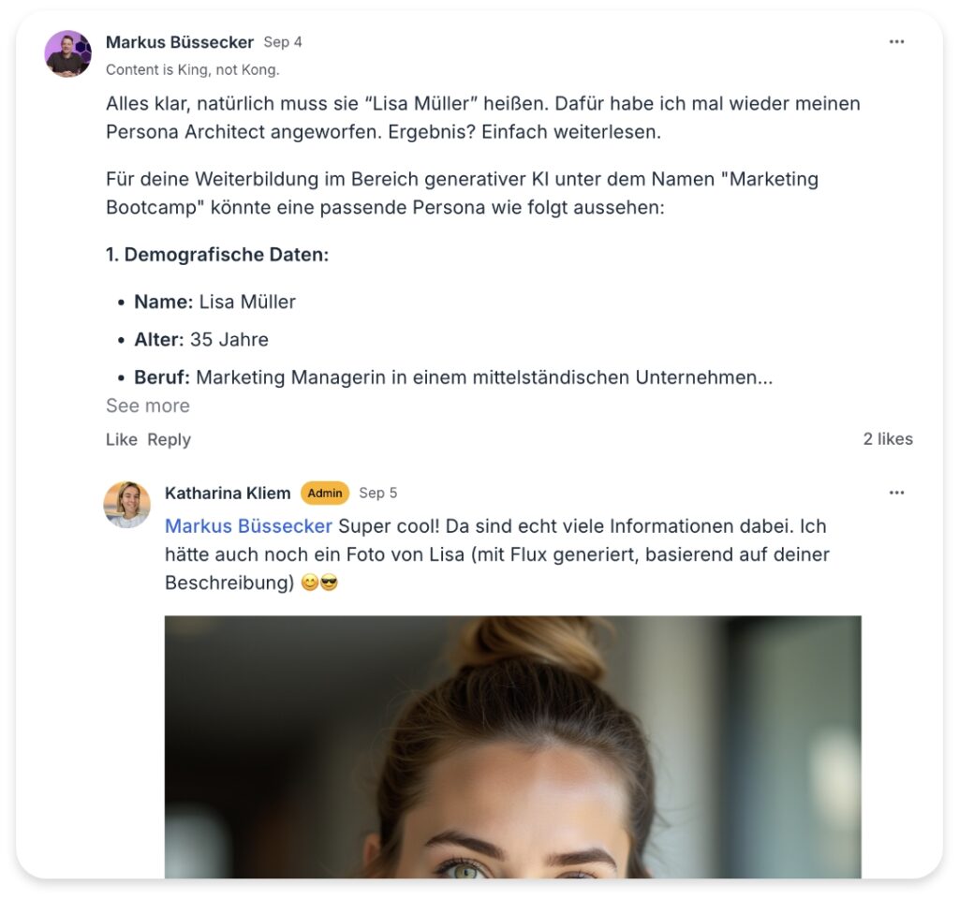This screenshot has width=959, height=900.
Task: Click the orange Admin badge
Action: (325, 493)
